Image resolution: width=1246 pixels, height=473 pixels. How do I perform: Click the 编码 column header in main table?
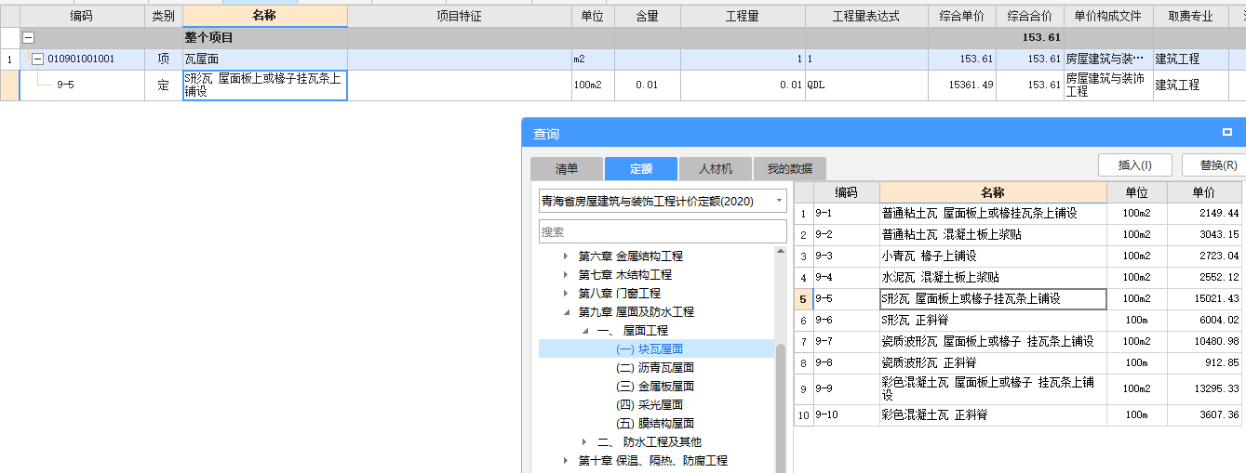[x=82, y=16]
